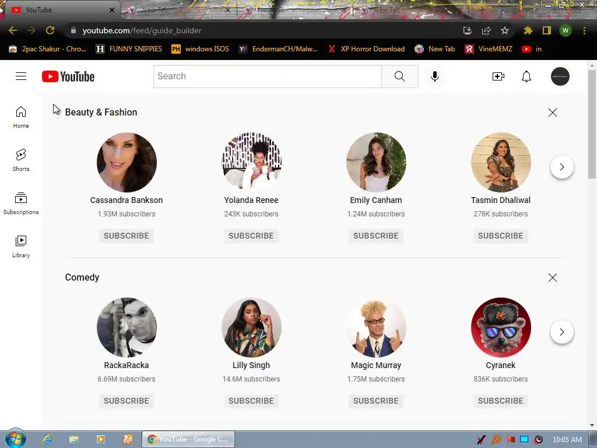
Task: Open the Create video icon
Action: [498, 76]
